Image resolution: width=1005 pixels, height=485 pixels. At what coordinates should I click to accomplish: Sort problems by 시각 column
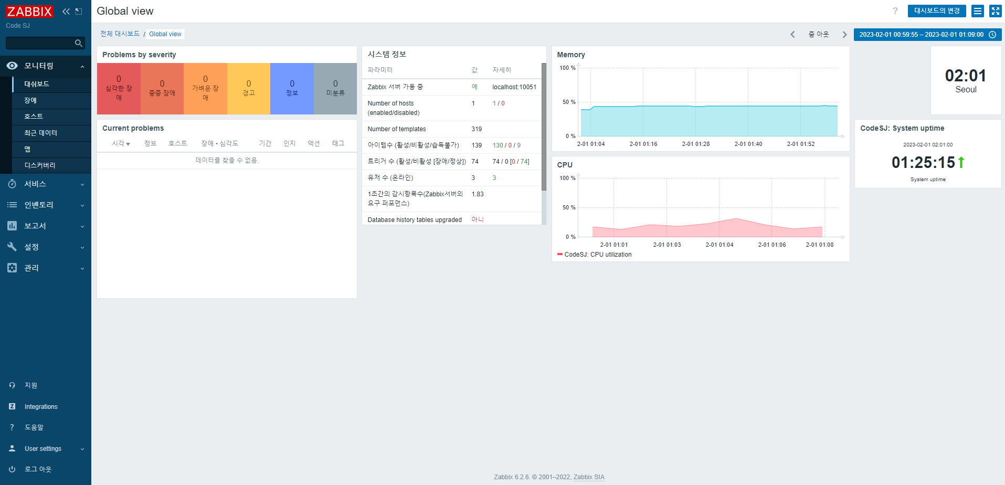121,143
